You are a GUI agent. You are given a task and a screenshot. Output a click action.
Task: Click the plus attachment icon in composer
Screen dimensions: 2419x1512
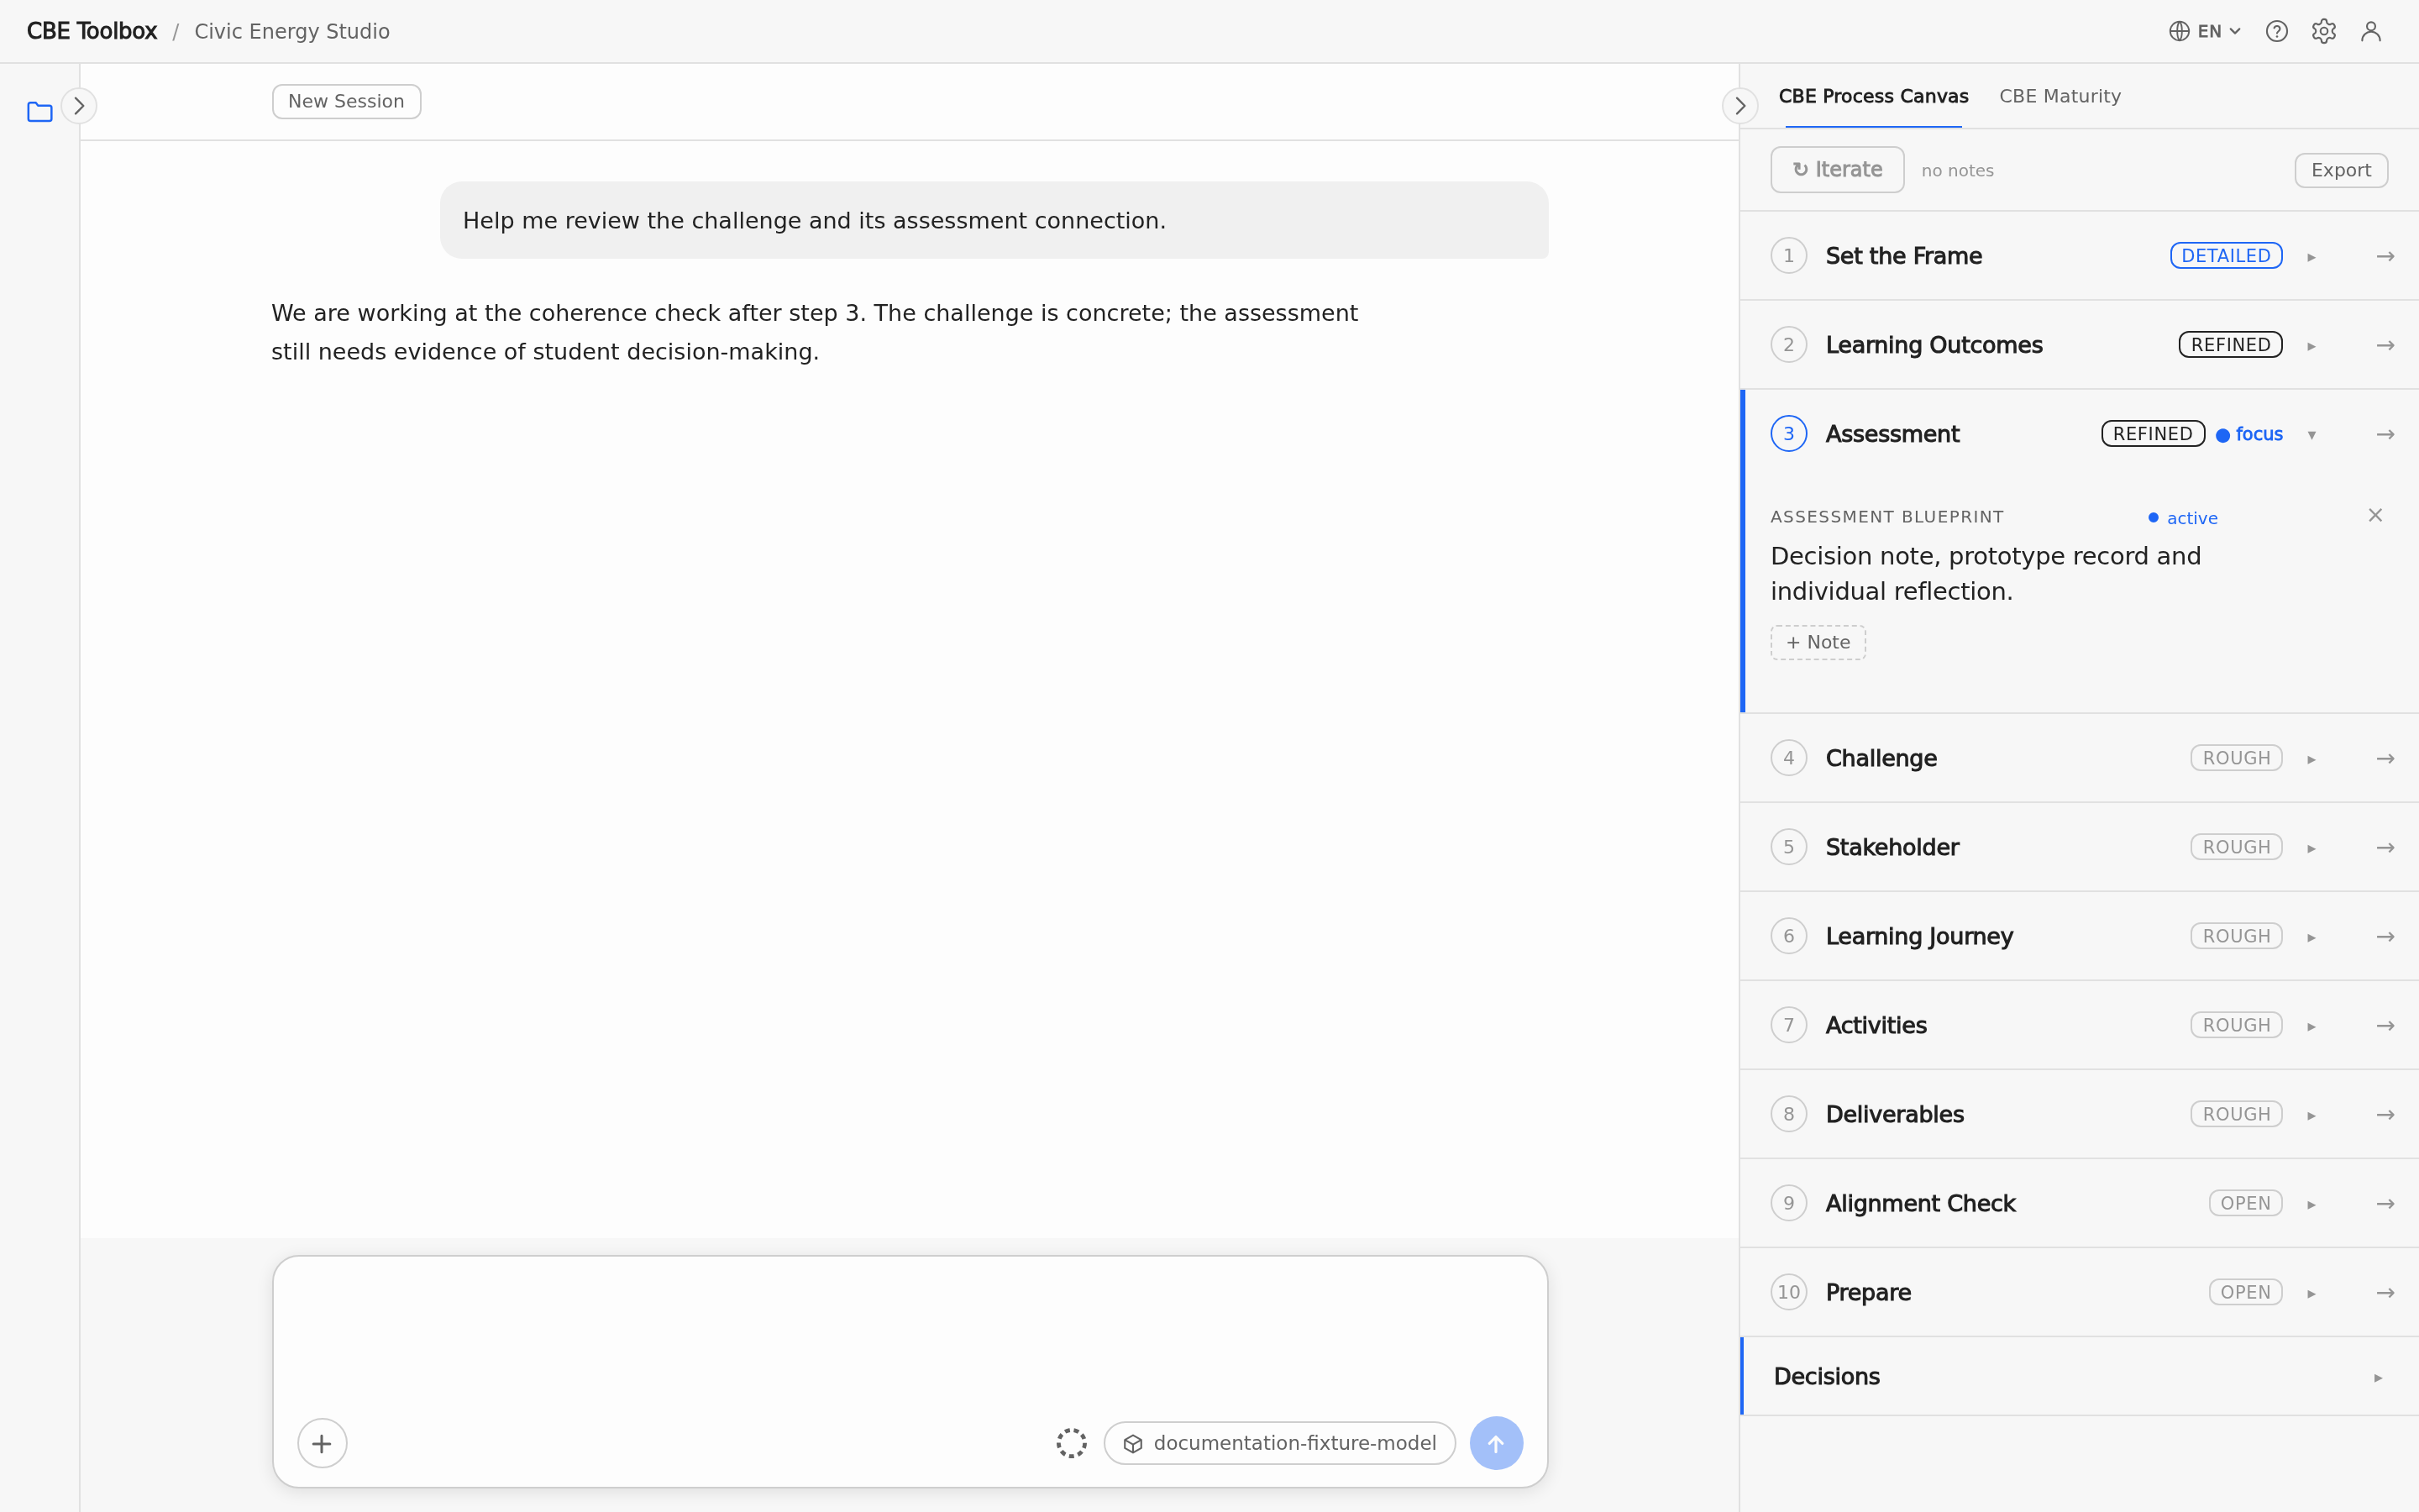(x=322, y=1443)
